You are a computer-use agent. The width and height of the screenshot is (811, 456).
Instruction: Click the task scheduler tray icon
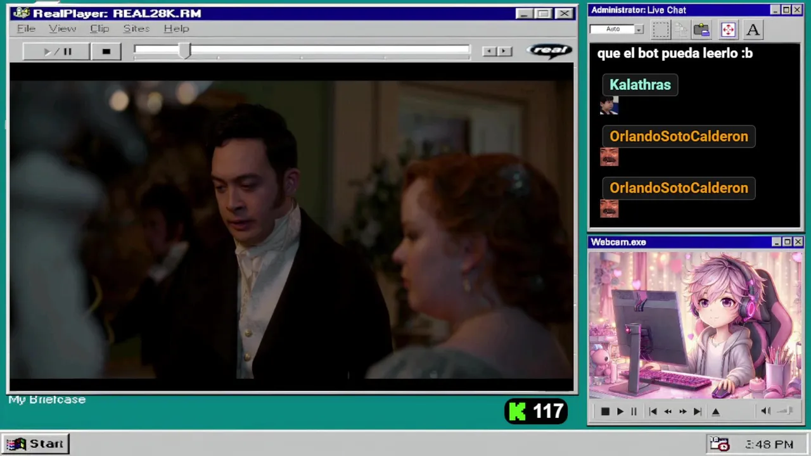click(x=720, y=444)
